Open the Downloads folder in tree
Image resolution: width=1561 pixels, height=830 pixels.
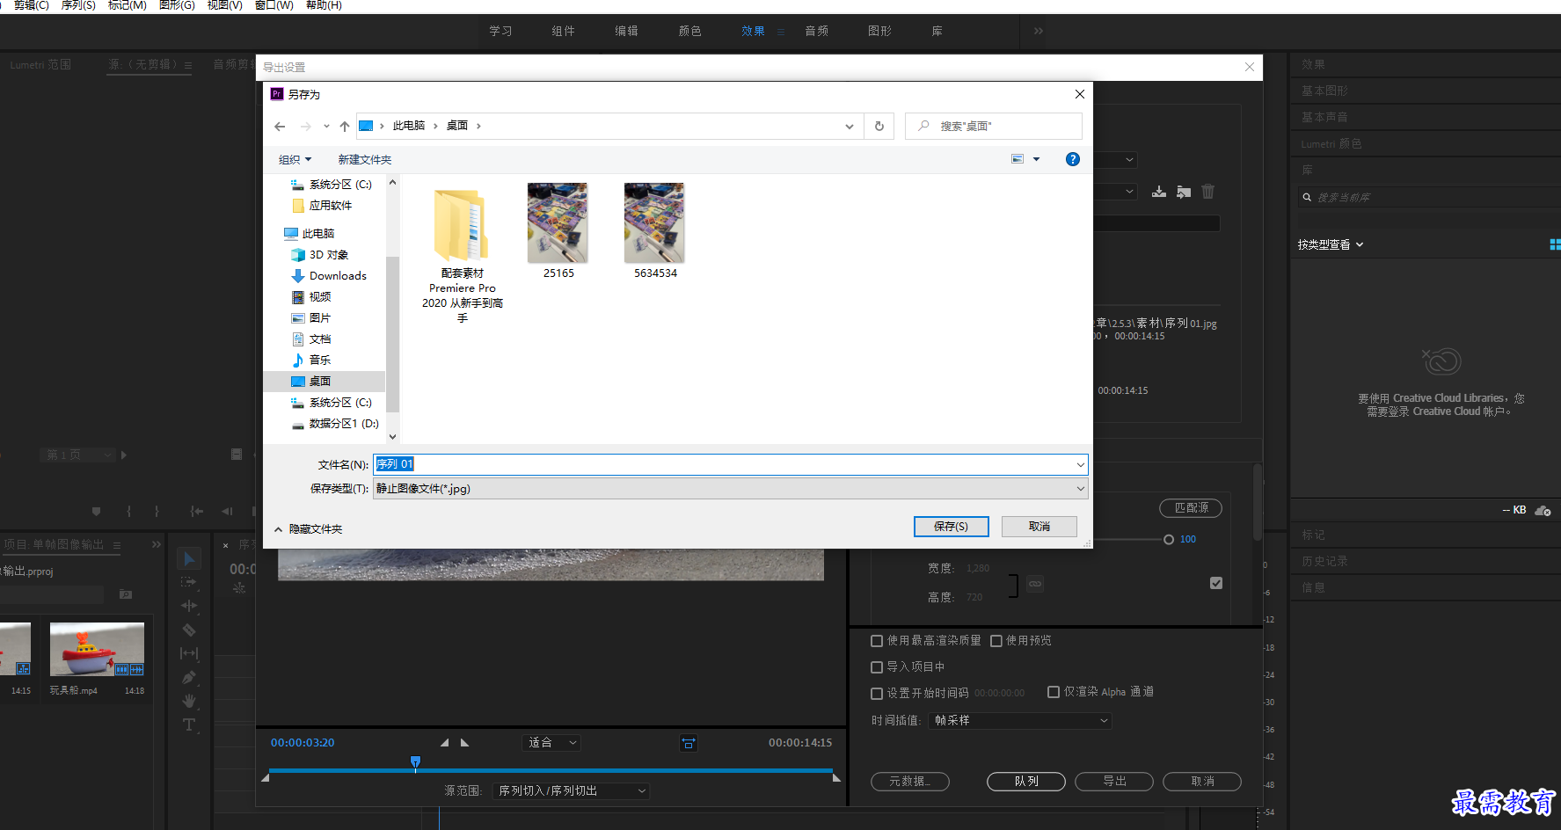click(x=338, y=276)
